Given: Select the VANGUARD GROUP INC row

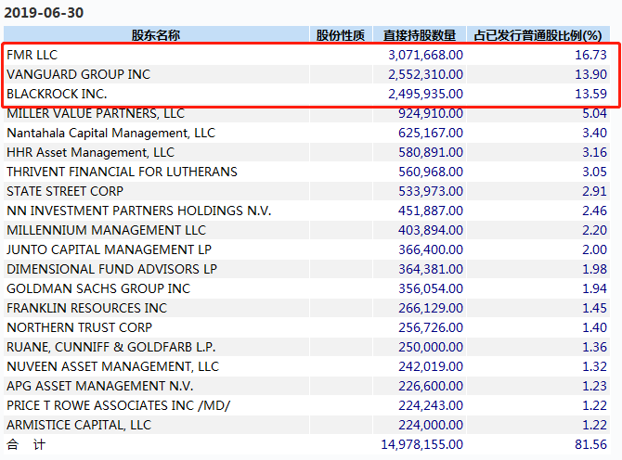Looking at the screenshot, I should point(78,74).
